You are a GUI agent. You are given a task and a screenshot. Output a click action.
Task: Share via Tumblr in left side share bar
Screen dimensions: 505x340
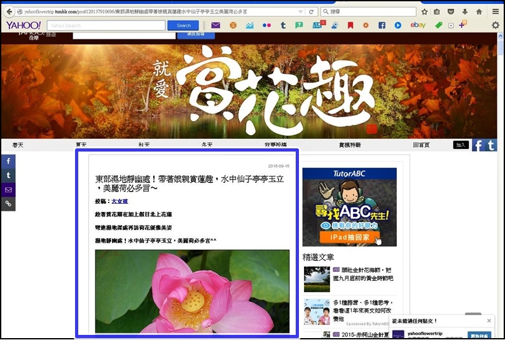click(x=8, y=175)
